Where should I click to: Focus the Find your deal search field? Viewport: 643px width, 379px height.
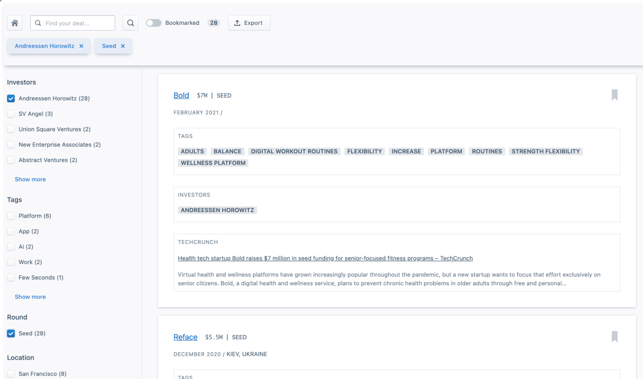73,23
